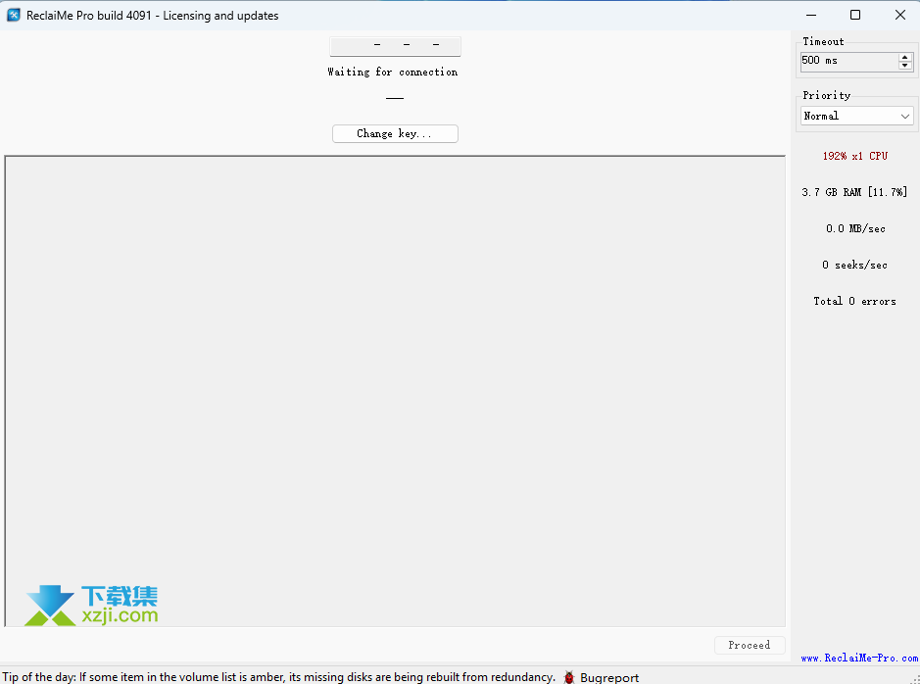Click the 3.7 GB RAM [11.7%] readout
The height and width of the screenshot is (684, 920).
854,192
